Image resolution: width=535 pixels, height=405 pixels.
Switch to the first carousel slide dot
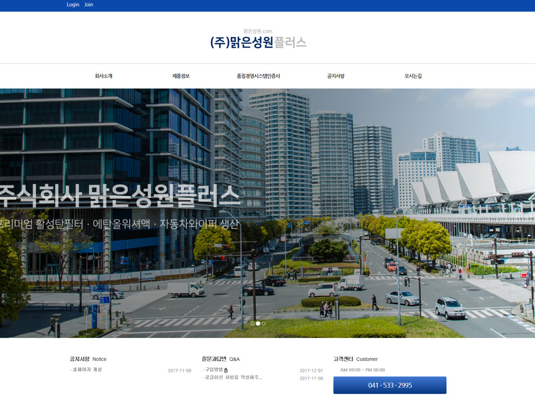[x=252, y=323]
